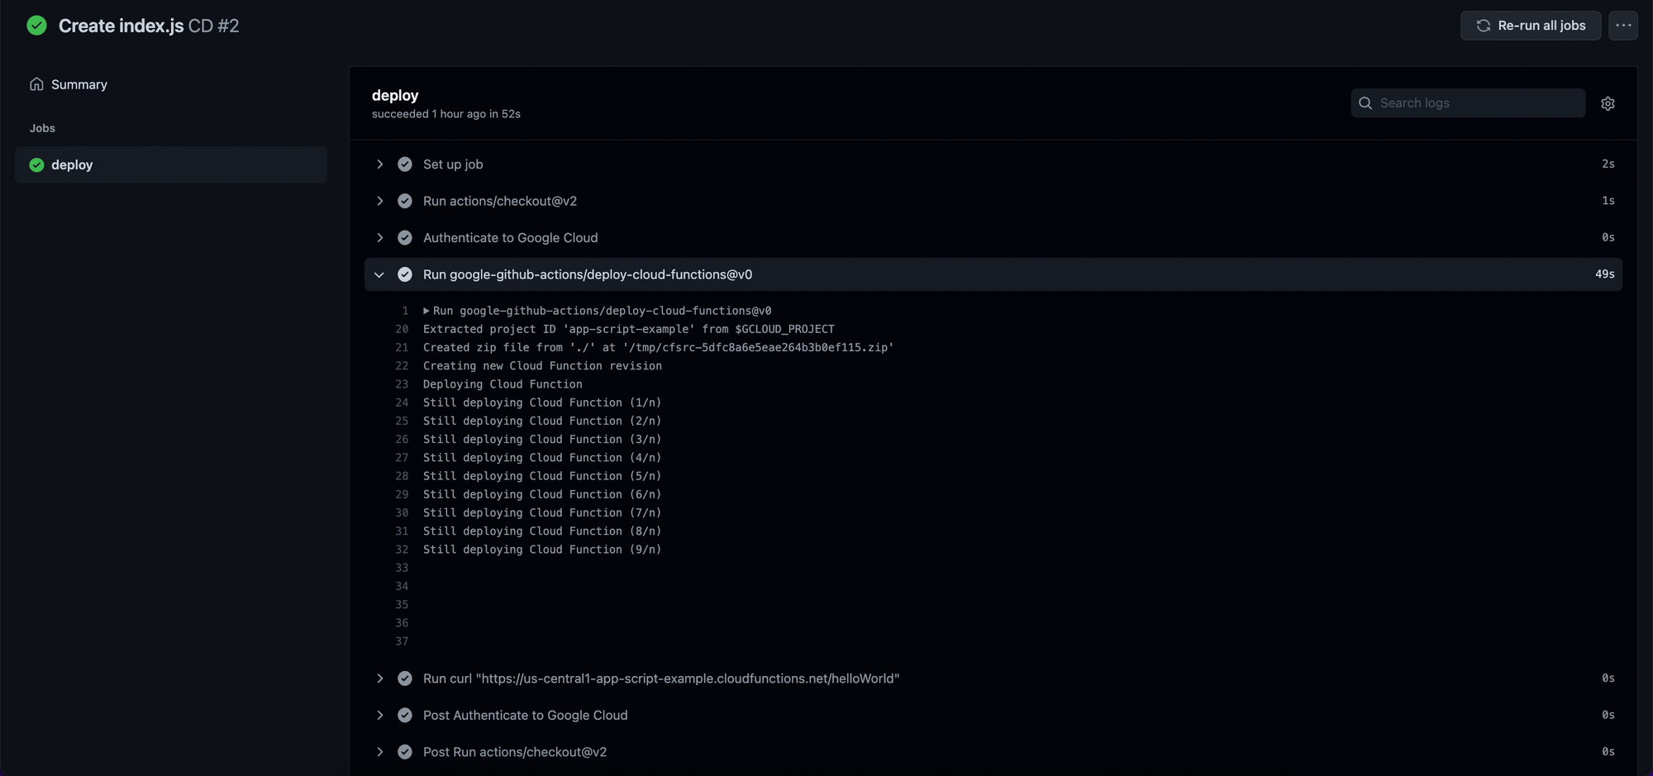Click the home icon next to Summary

[x=36, y=84]
